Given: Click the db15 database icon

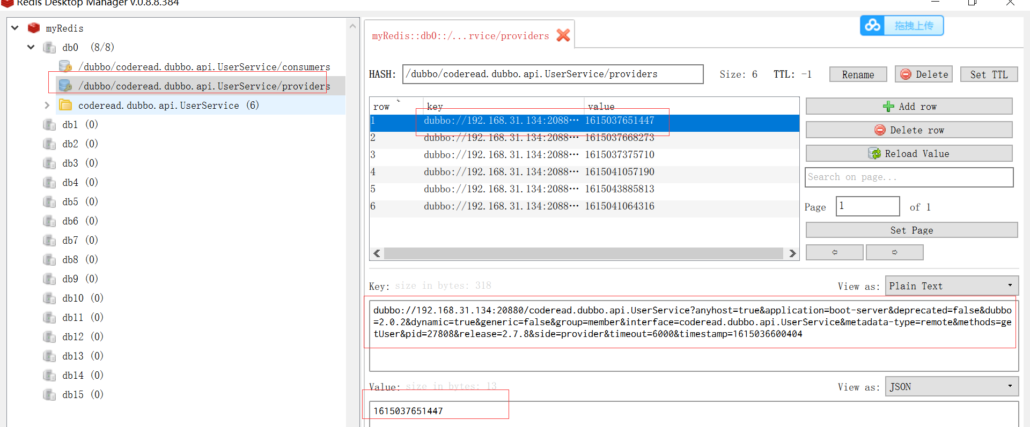Looking at the screenshot, I should point(49,394).
